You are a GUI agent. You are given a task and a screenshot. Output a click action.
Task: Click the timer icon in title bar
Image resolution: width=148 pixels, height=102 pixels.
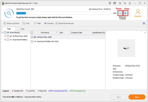point(110,3)
